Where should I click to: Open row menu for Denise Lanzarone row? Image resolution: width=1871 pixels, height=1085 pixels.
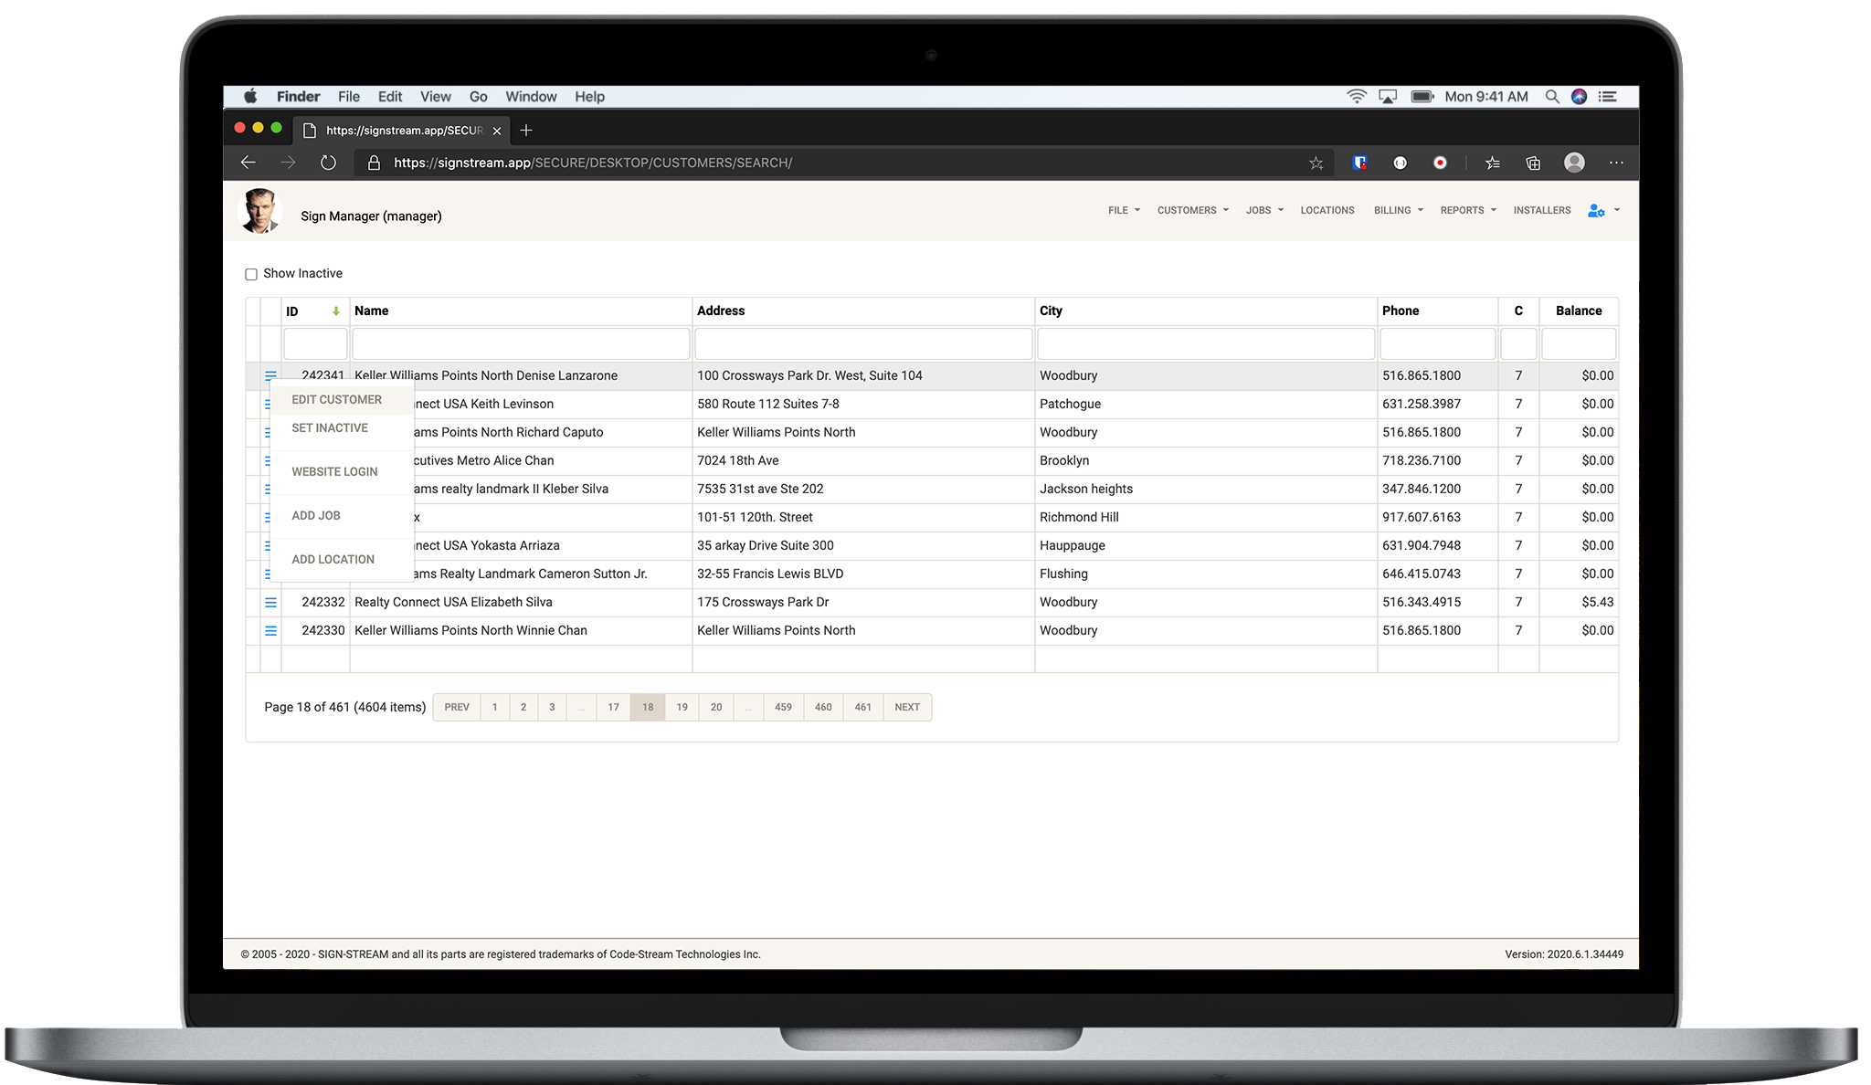point(270,375)
